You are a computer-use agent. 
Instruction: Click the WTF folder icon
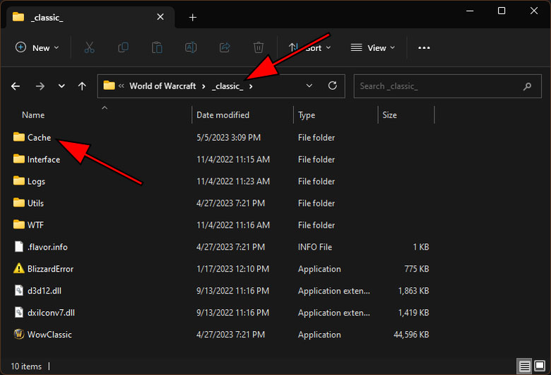pos(18,225)
